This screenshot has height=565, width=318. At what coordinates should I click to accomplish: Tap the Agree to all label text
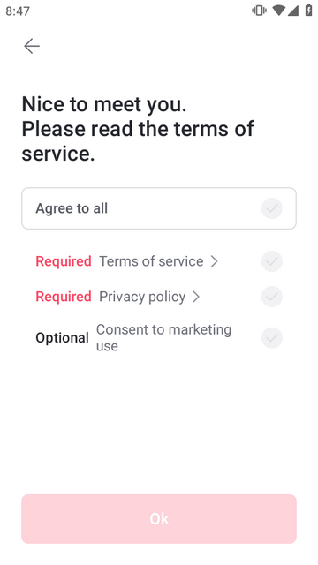point(72,208)
